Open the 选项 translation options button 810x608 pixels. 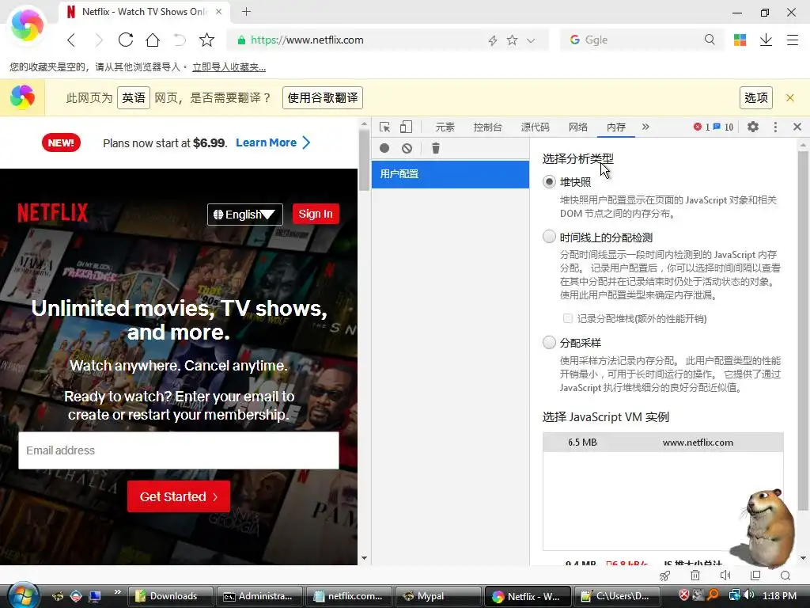click(756, 97)
